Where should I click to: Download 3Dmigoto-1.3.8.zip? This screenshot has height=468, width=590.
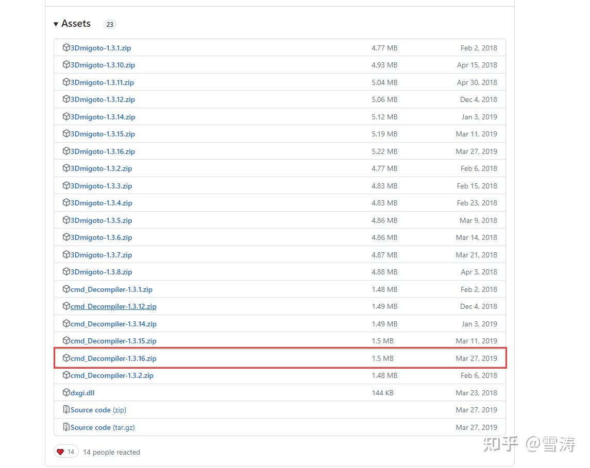(x=101, y=271)
